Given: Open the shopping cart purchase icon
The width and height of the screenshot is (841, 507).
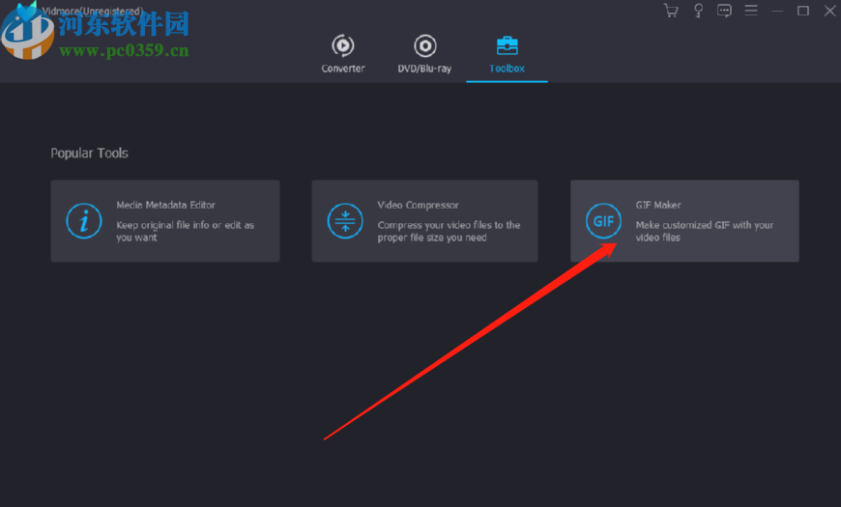Looking at the screenshot, I should [671, 11].
